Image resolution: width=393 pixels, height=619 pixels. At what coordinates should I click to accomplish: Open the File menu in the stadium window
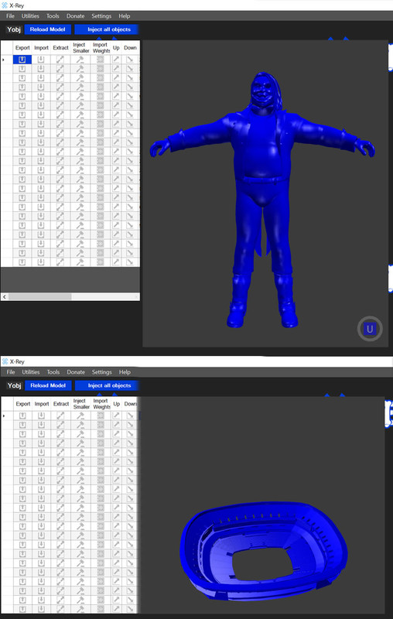11,372
